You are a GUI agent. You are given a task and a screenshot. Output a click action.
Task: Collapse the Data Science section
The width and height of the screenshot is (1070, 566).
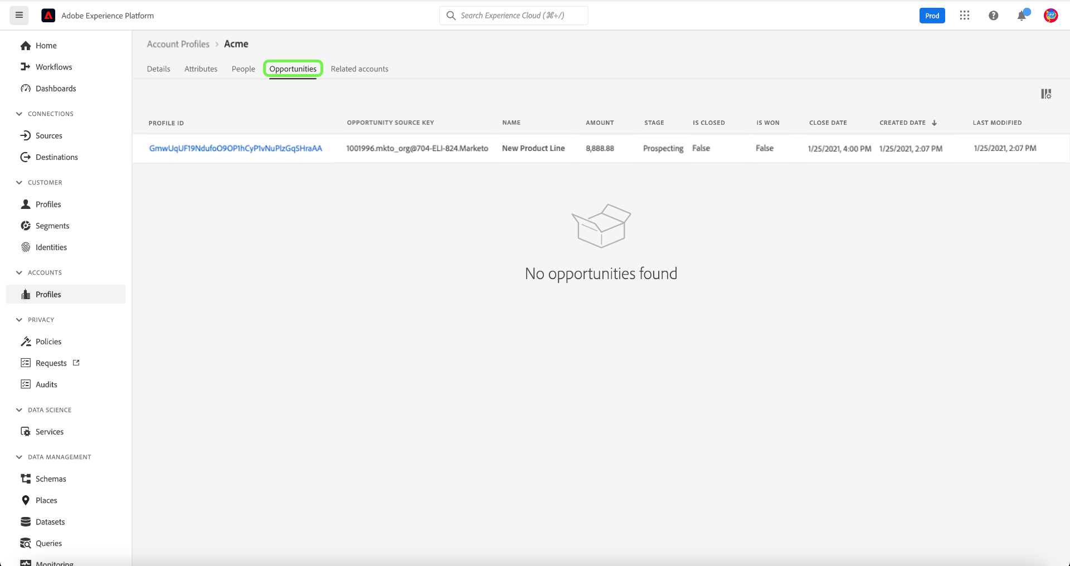19,410
